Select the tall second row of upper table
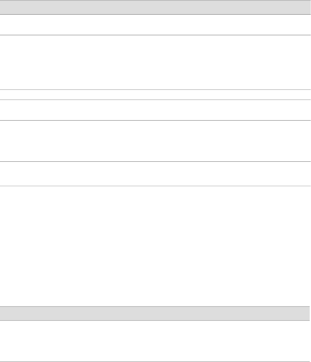Image resolution: width=311 pixels, height=362 pixels. coord(155,62)
